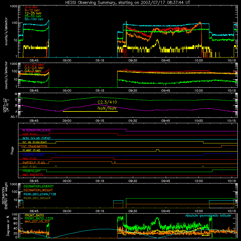This screenshot has width=241, height=241.
Task: Click the 09:30 tick label under the top panel
Action: [x=133, y=61]
